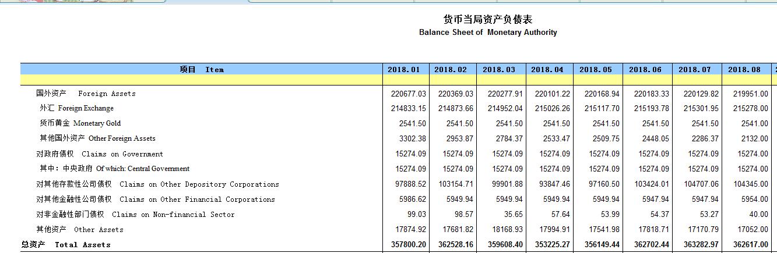Click the 货币当局资产负债表 Chinese title
The width and height of the screenshot is (777, 253).
click(488, 20)
